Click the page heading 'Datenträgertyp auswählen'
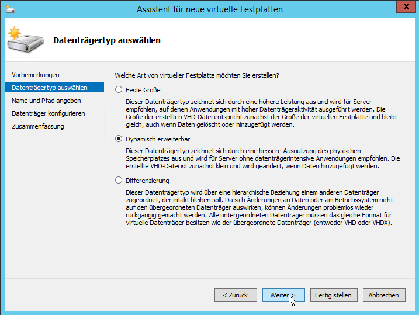 [x=107, y=41]
